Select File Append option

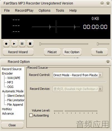(15, 105)
